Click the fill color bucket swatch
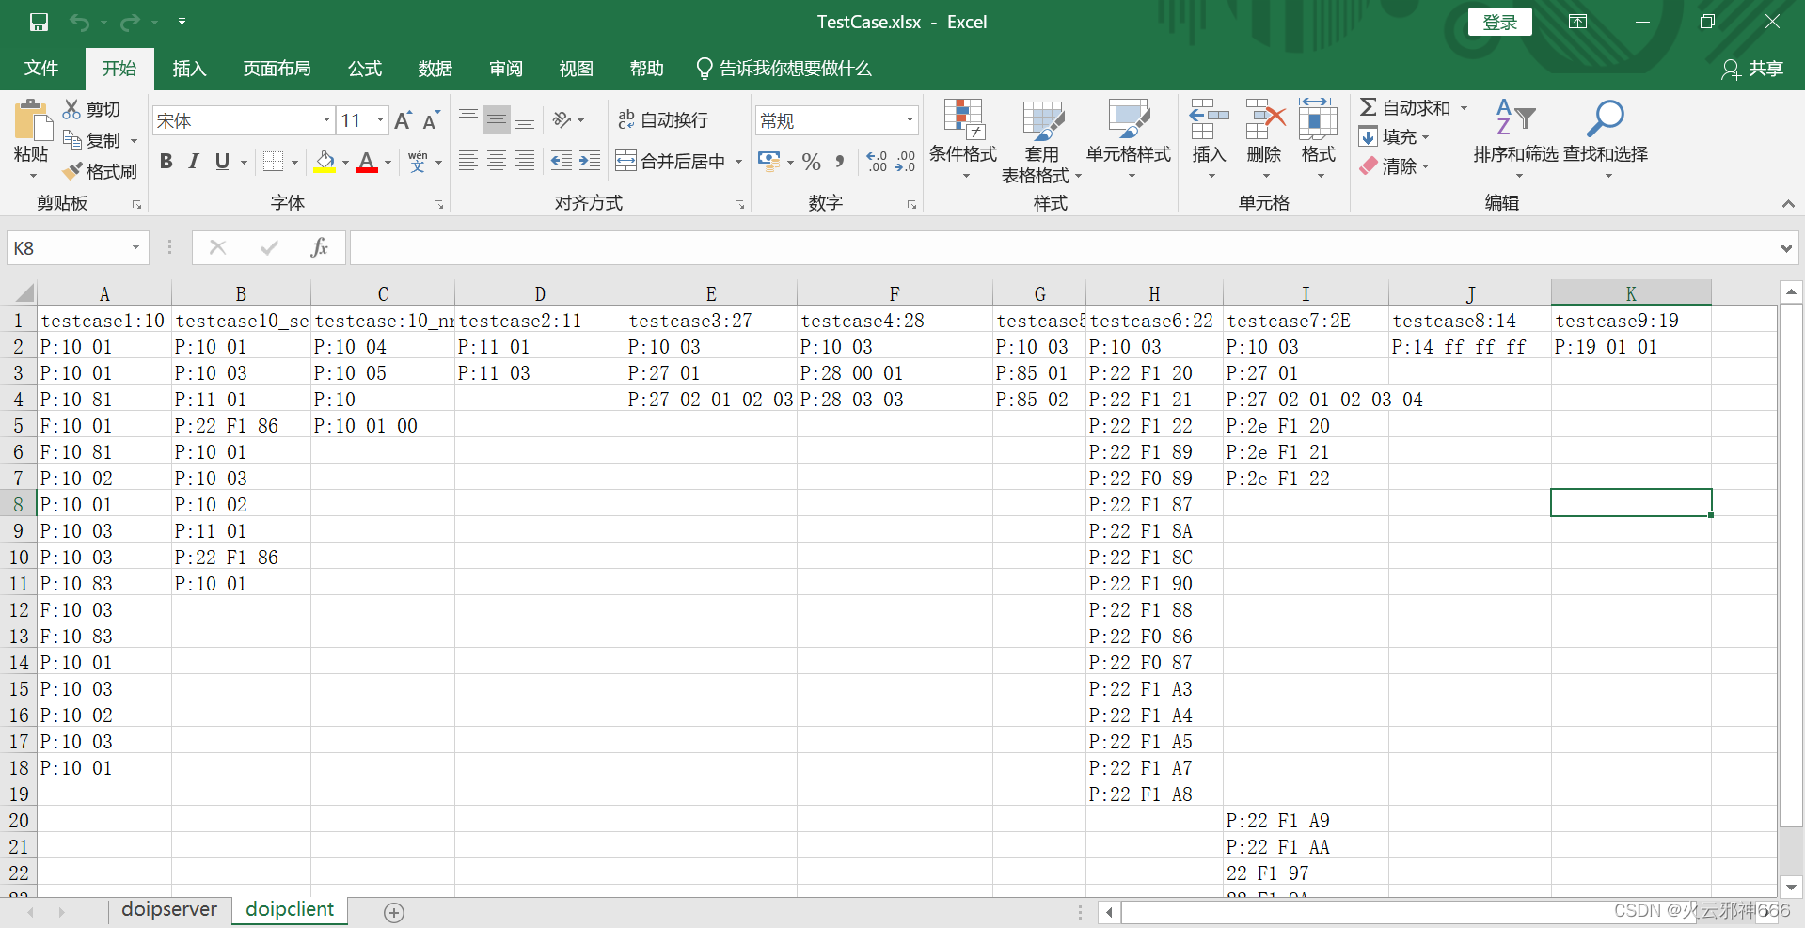Image resolution: width=1805 pixels, height=928 pixels. (325, 162)
